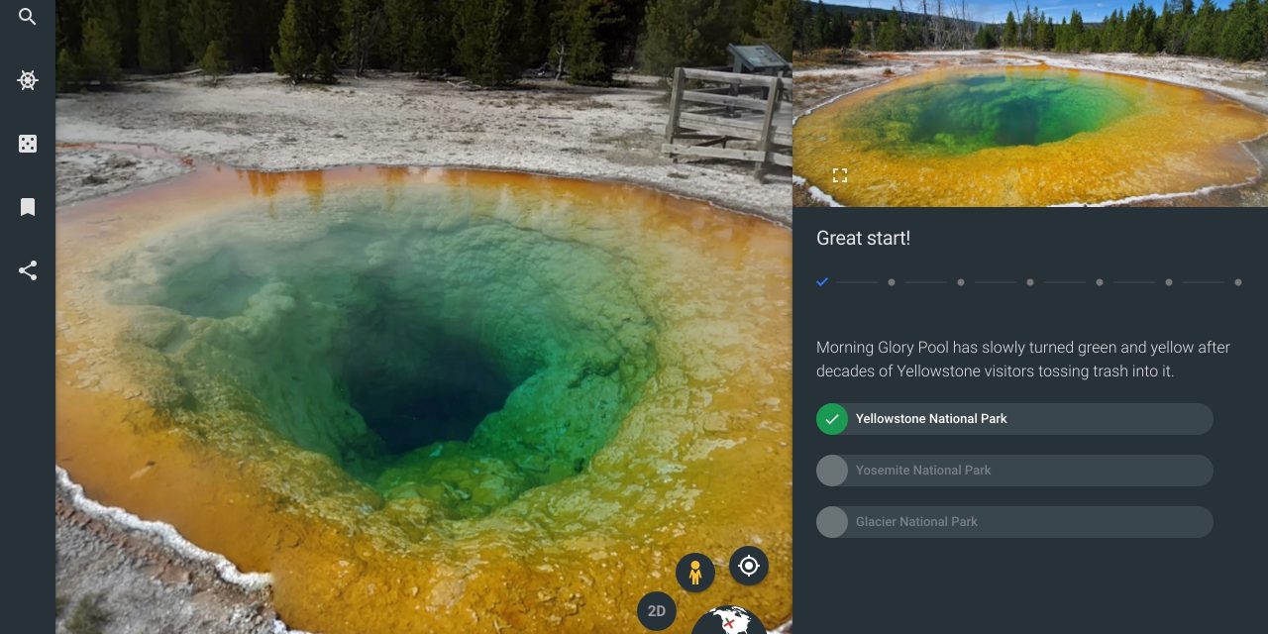The height and width of the screenshot is (634, 1268).
Task: Jump to the last quiz progress dot
Action: pyautogui.click(x=1238, y=282)
